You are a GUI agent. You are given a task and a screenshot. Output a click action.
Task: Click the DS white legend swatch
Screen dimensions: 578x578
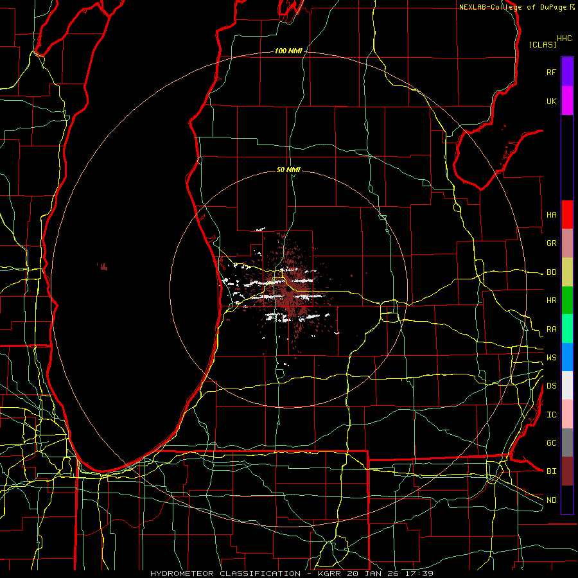[567, 385]
